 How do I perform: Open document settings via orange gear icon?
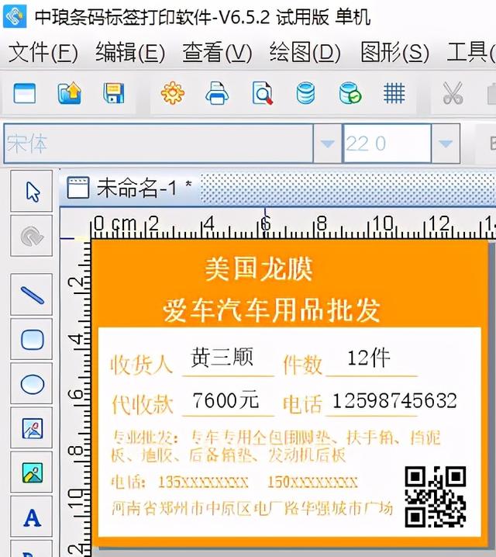tap(173, 93)
